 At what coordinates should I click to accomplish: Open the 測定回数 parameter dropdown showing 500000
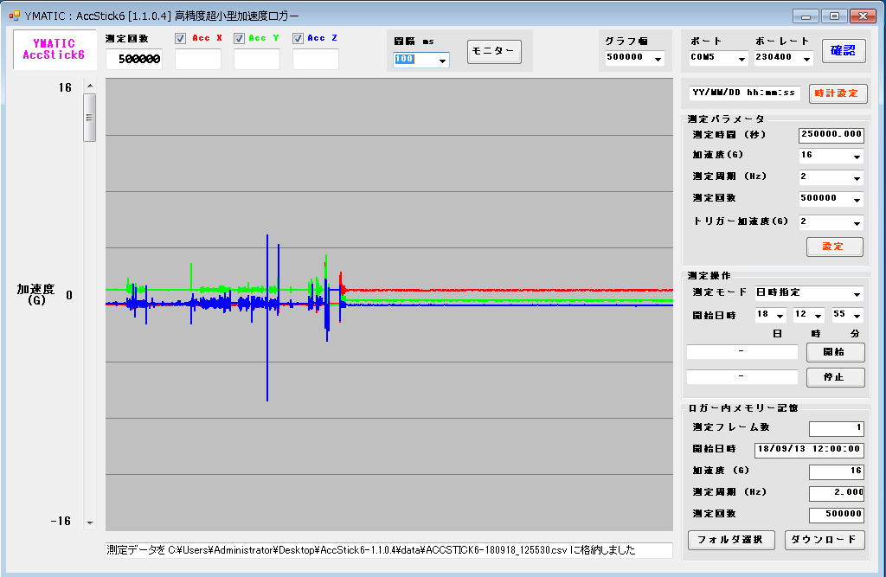[857, 200]
